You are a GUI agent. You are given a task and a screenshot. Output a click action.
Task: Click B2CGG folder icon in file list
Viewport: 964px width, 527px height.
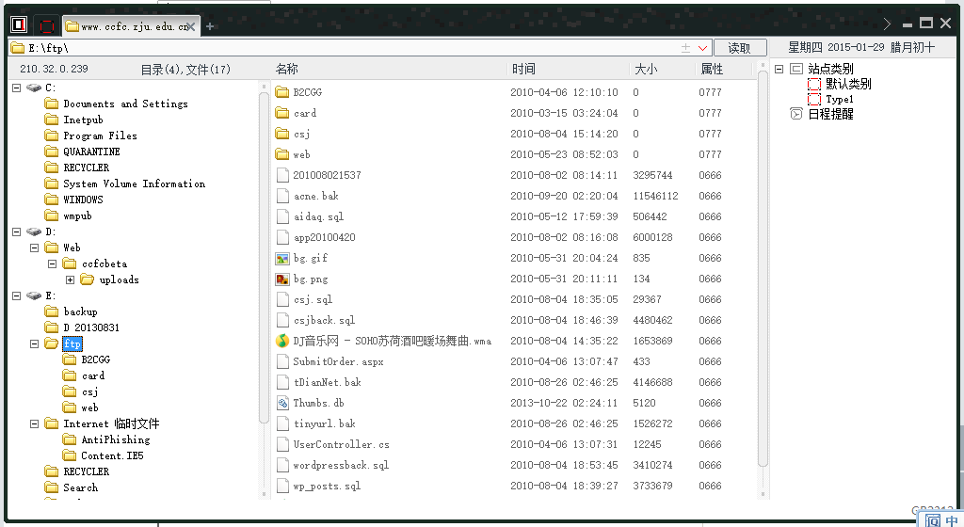tap(282, 92)
